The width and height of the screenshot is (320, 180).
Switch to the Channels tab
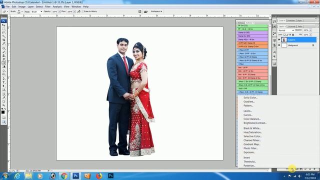pos(291,26)
